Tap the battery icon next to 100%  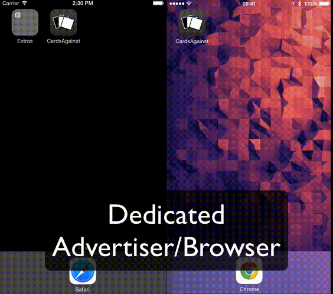(x=325, y=4)
